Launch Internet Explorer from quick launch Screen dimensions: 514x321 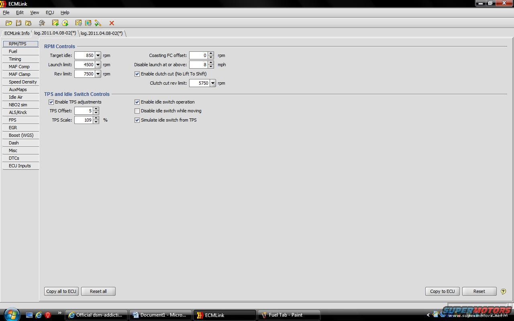pyautogui.click(x=39, y=315)
